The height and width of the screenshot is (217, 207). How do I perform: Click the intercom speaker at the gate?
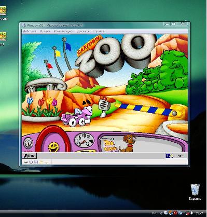(104, 107)
